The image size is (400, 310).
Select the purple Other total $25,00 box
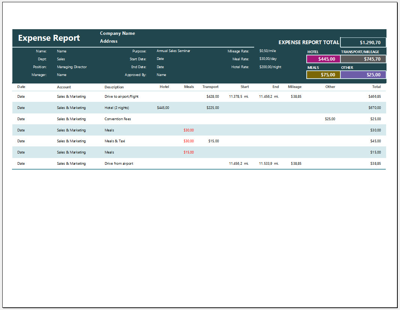(x=363, y=75)
